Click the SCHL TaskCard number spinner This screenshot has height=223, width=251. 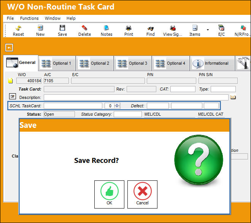117,106
